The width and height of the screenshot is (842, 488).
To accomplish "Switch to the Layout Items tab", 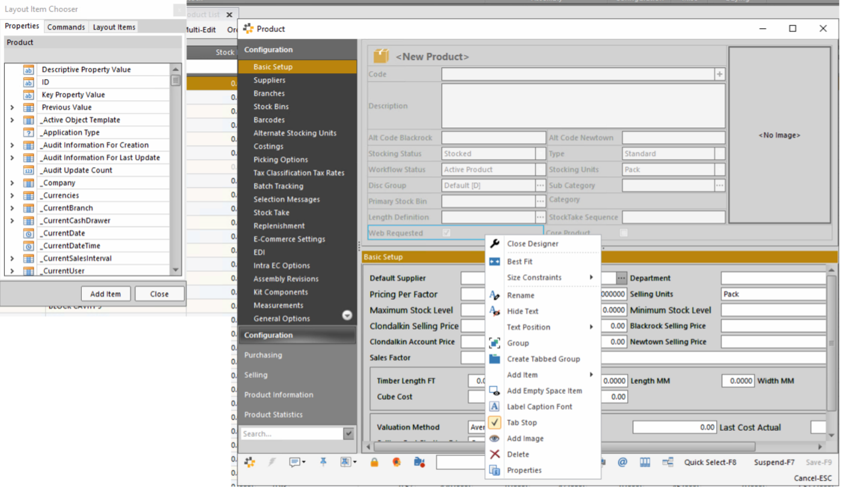I will tap(114, 27).
